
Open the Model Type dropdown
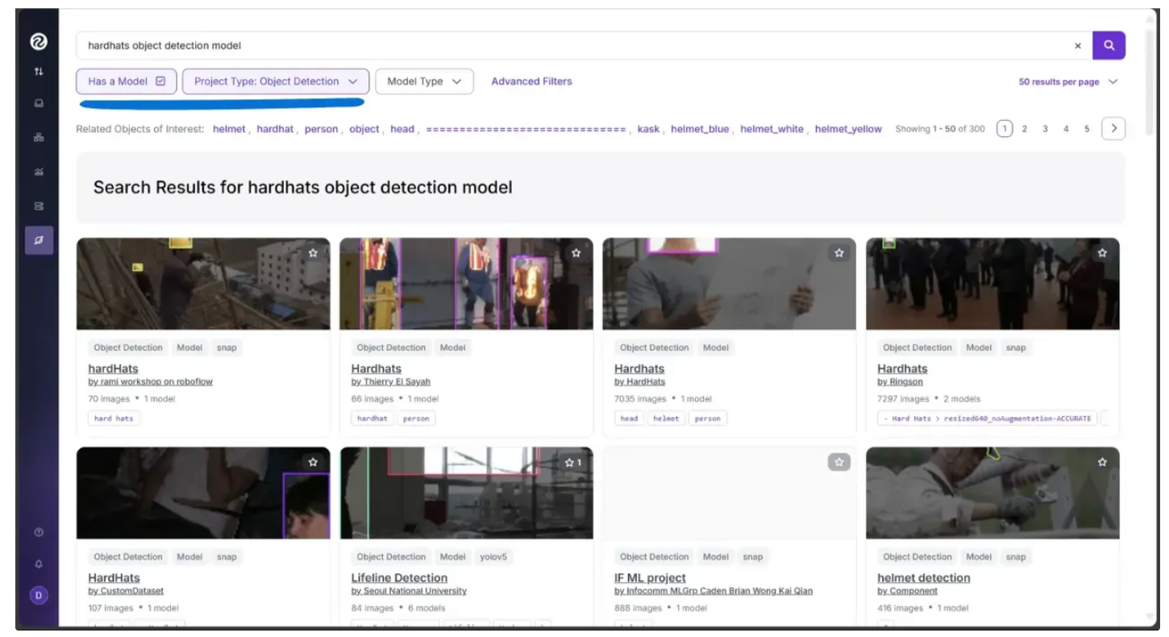click(x=424, y=81)
